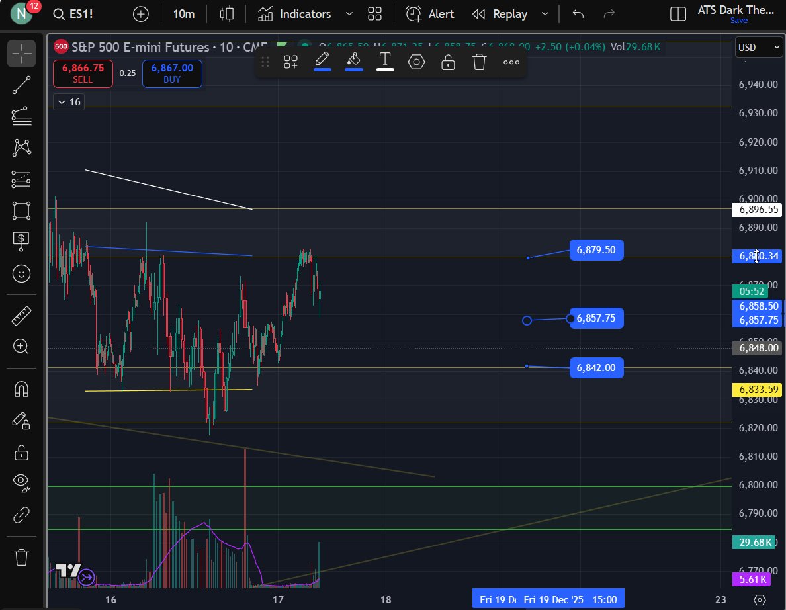Image resolution: width=786 pixels, height=610 pixels.
Task: Delete the selected drawing
Action: point(479,62)
